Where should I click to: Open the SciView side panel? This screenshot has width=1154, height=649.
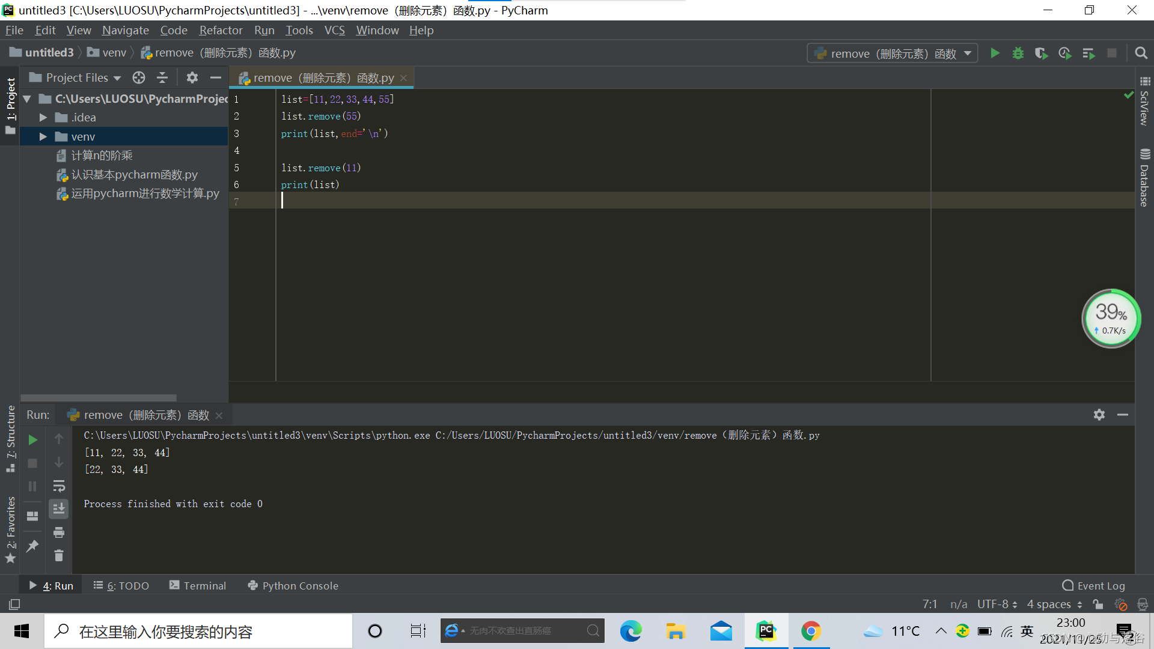1144,101
